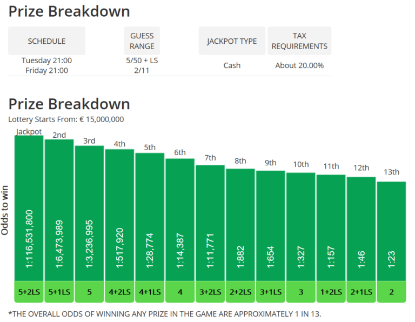
Task: Click the 2nd prize bar 1:6,473,989
Action: tap(59, 210)
